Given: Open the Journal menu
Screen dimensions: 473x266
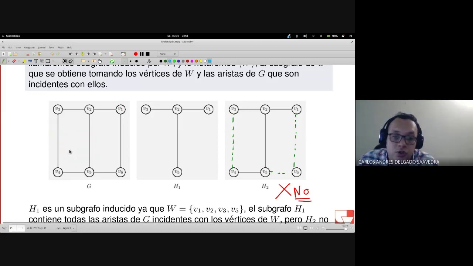Looking at the screenshot, I should 41,47.
